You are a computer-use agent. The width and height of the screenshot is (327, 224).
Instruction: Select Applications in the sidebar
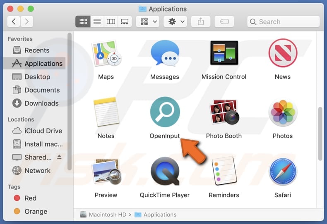(34, 63)
